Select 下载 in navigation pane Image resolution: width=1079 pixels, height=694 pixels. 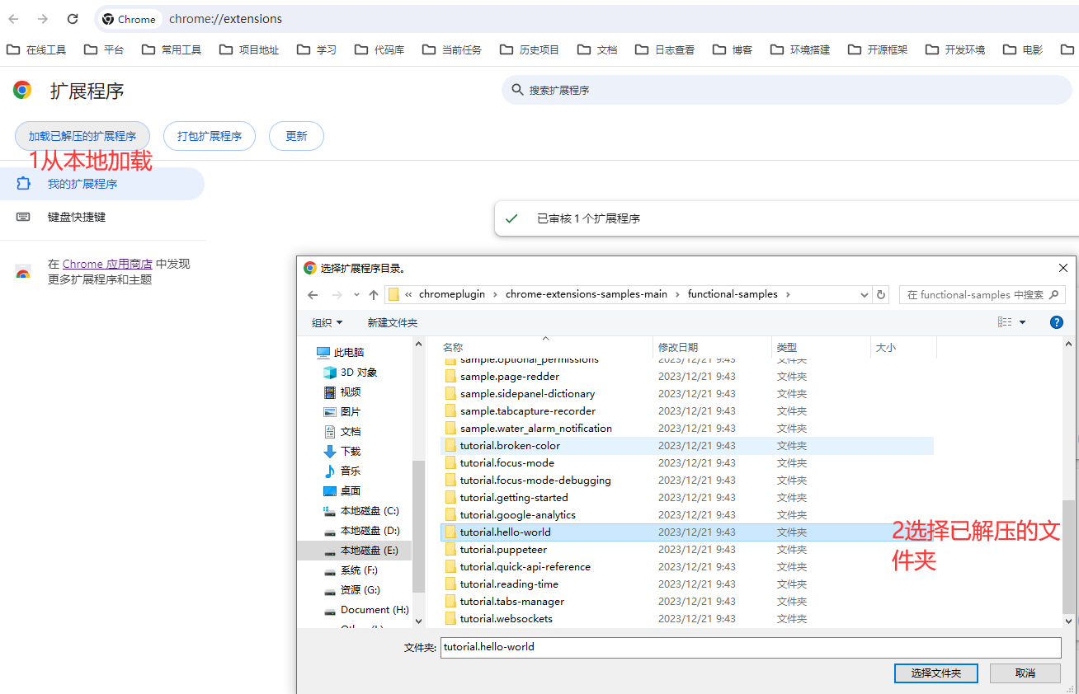point(342,452)
